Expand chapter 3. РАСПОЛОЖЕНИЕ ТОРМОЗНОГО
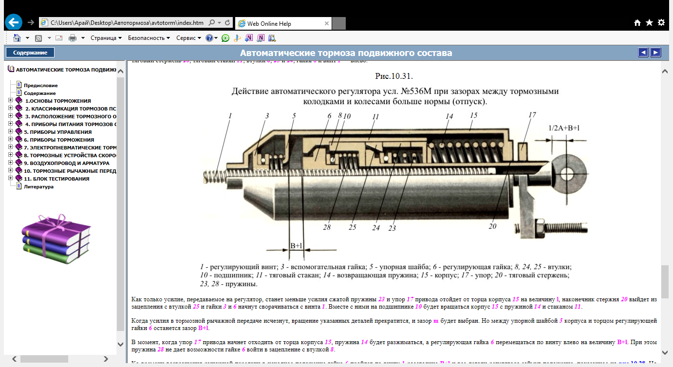The width and height of the screenshot is (673, 367). point(11,116)
